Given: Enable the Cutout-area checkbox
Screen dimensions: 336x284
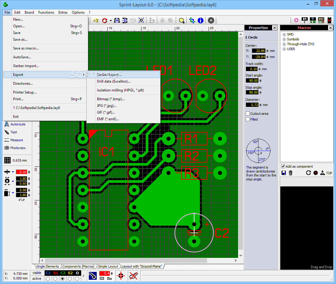Looking at the screenshot, I should (x=248, y=114).
